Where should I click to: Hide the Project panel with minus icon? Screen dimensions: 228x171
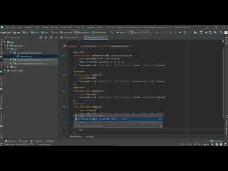(56, 38)
